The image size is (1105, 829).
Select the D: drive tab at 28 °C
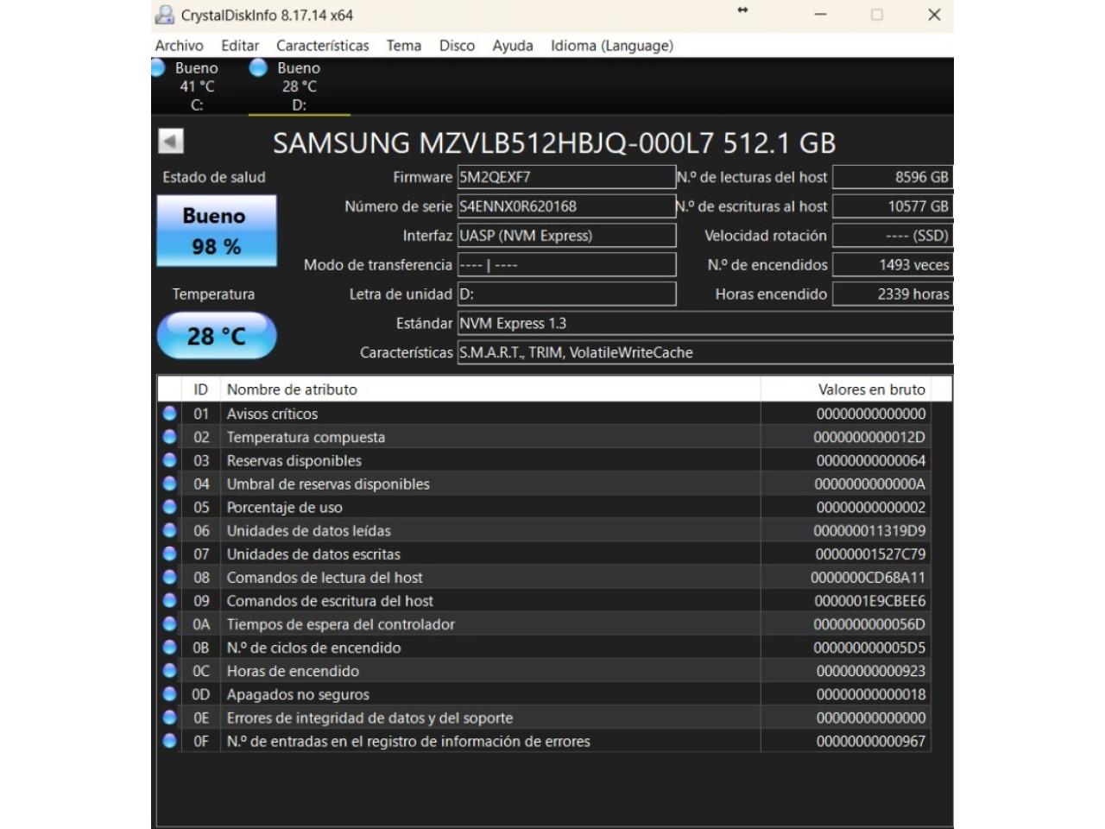point(299,86)
